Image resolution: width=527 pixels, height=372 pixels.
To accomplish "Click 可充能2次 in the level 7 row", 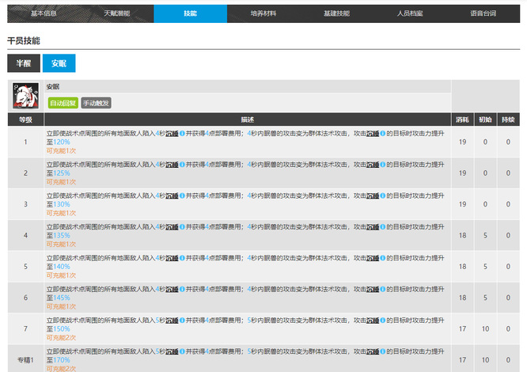I will 61,338.
